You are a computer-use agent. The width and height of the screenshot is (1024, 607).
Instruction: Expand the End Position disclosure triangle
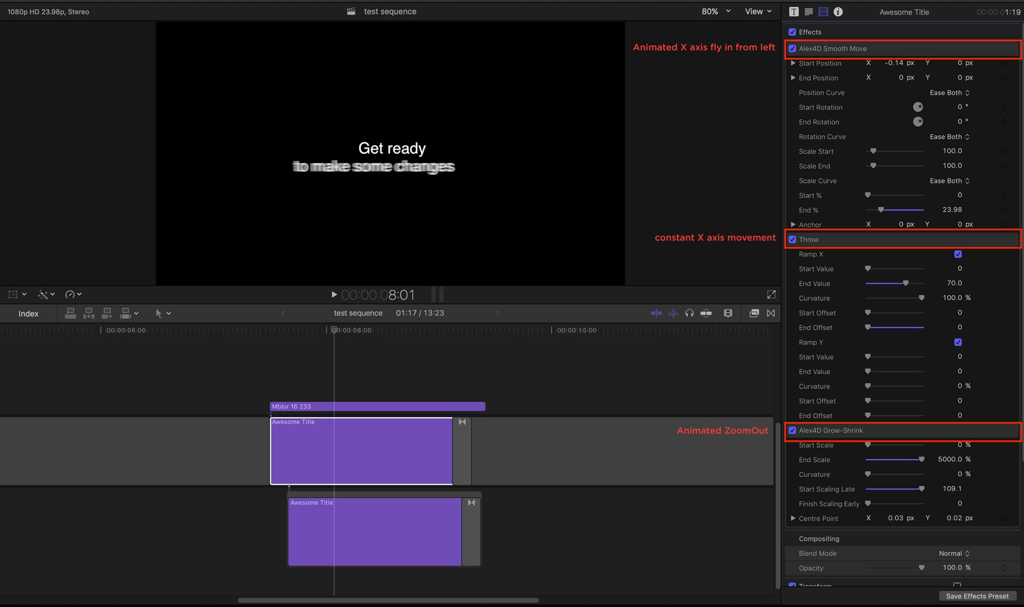click(793, 78)
